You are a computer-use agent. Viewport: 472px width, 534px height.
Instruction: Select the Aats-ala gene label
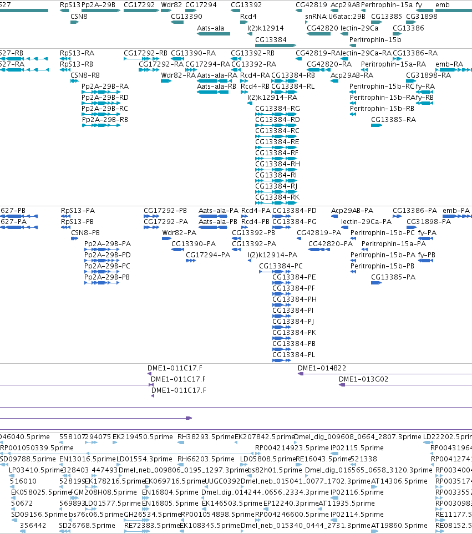tap(210, 28)
